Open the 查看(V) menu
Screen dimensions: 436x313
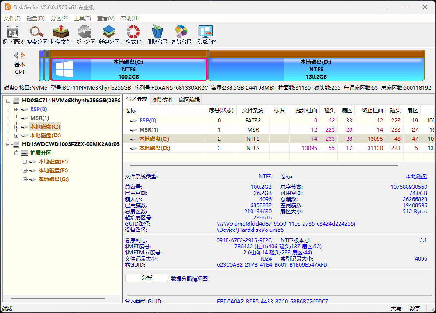pos(106,18)
